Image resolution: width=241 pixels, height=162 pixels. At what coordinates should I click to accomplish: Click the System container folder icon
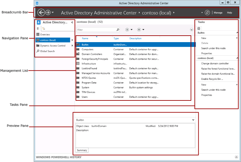(78, 87)
